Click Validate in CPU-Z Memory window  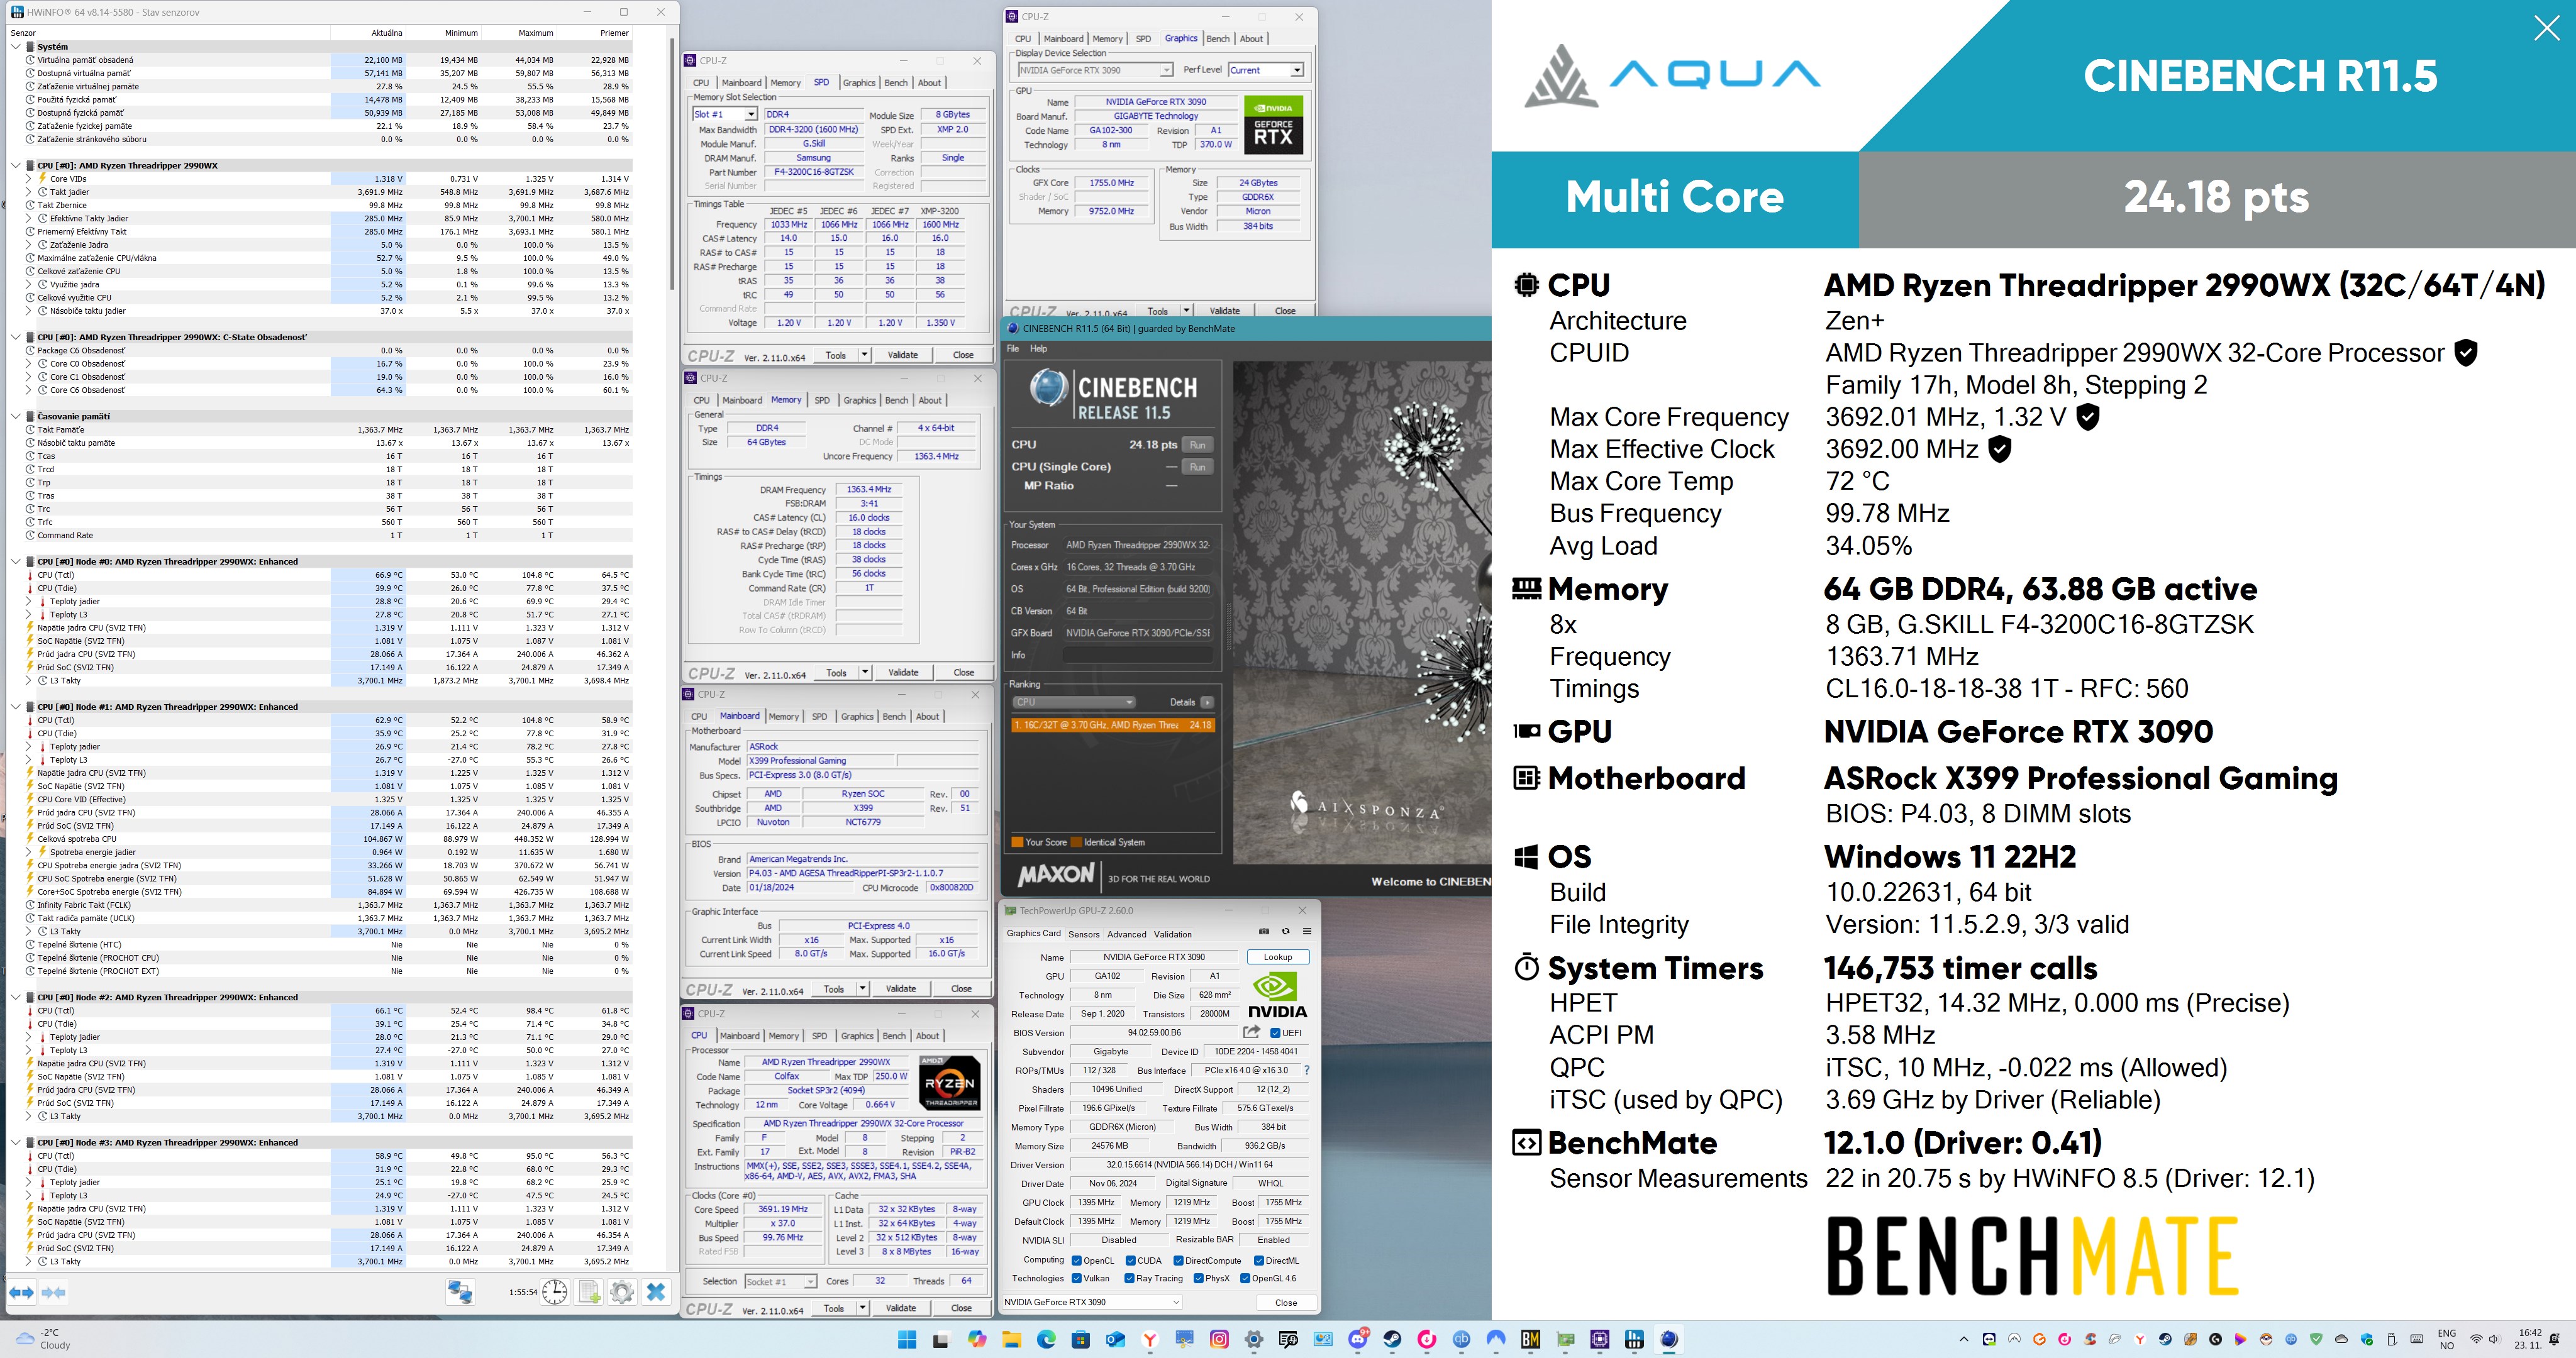(903, 672)
